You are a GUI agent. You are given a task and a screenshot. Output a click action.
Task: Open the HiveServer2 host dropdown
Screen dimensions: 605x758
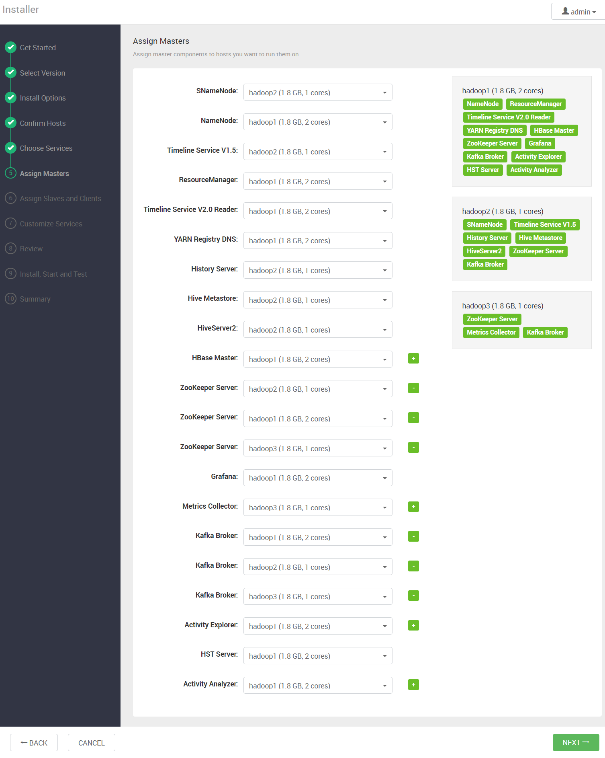click(x=318, y=330)
